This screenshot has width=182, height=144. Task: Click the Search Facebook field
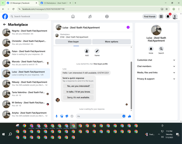click(29, 16)
